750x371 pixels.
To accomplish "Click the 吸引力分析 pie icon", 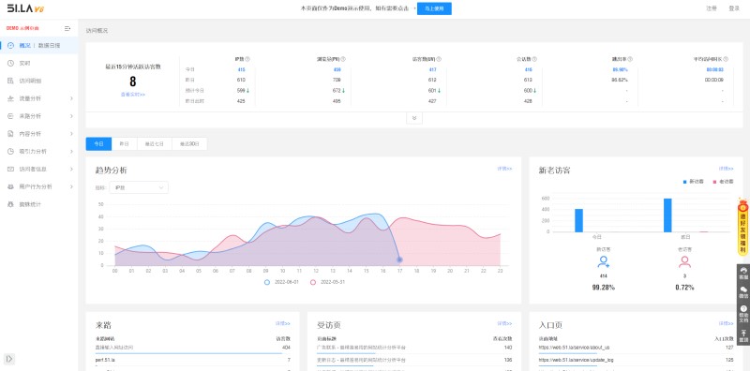I will tap(11, 151).
